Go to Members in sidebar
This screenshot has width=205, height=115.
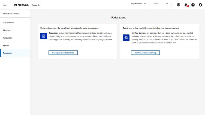(7, 30)
